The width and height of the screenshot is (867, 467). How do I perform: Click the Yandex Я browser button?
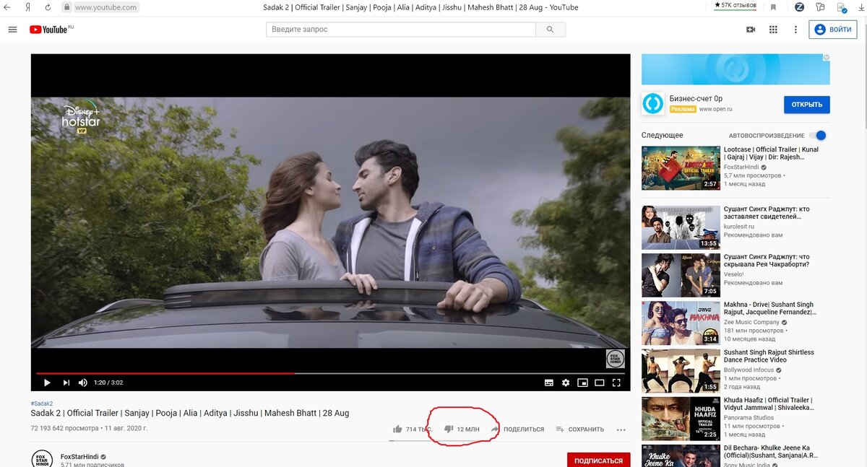pyautogui.click(x=27, y=6)
